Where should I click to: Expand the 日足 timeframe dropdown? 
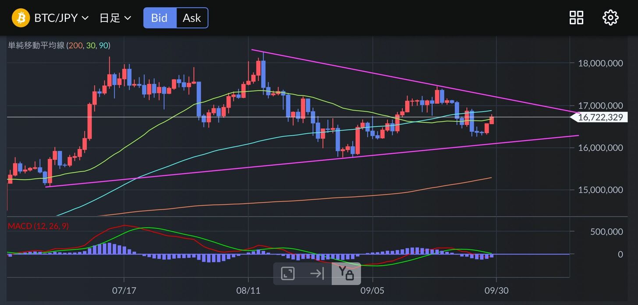click(115, 18)
